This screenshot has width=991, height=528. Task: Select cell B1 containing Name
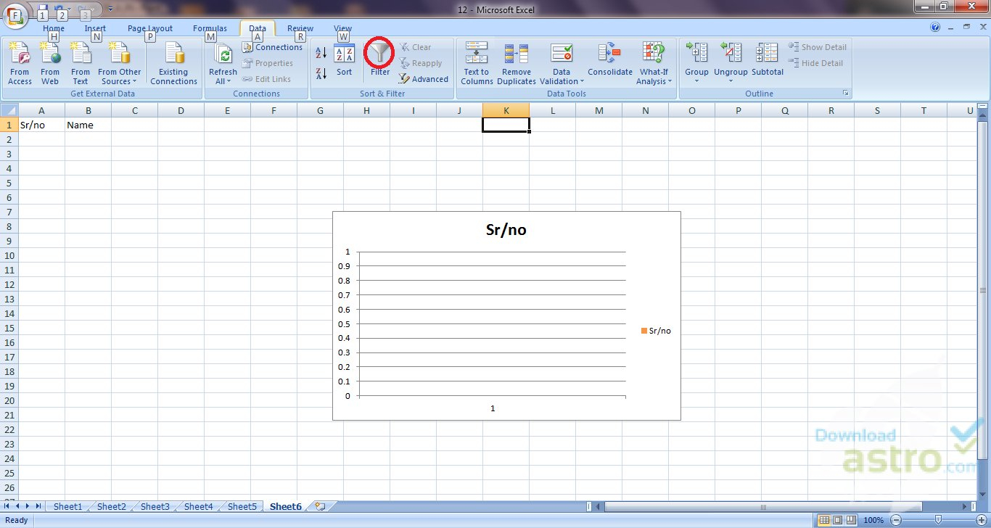pyautogui.click(x=88, y=125)
